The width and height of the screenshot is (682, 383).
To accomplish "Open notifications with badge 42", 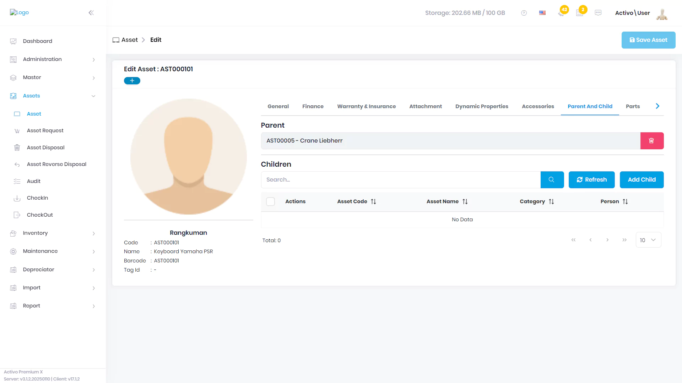I will [561, 13].
